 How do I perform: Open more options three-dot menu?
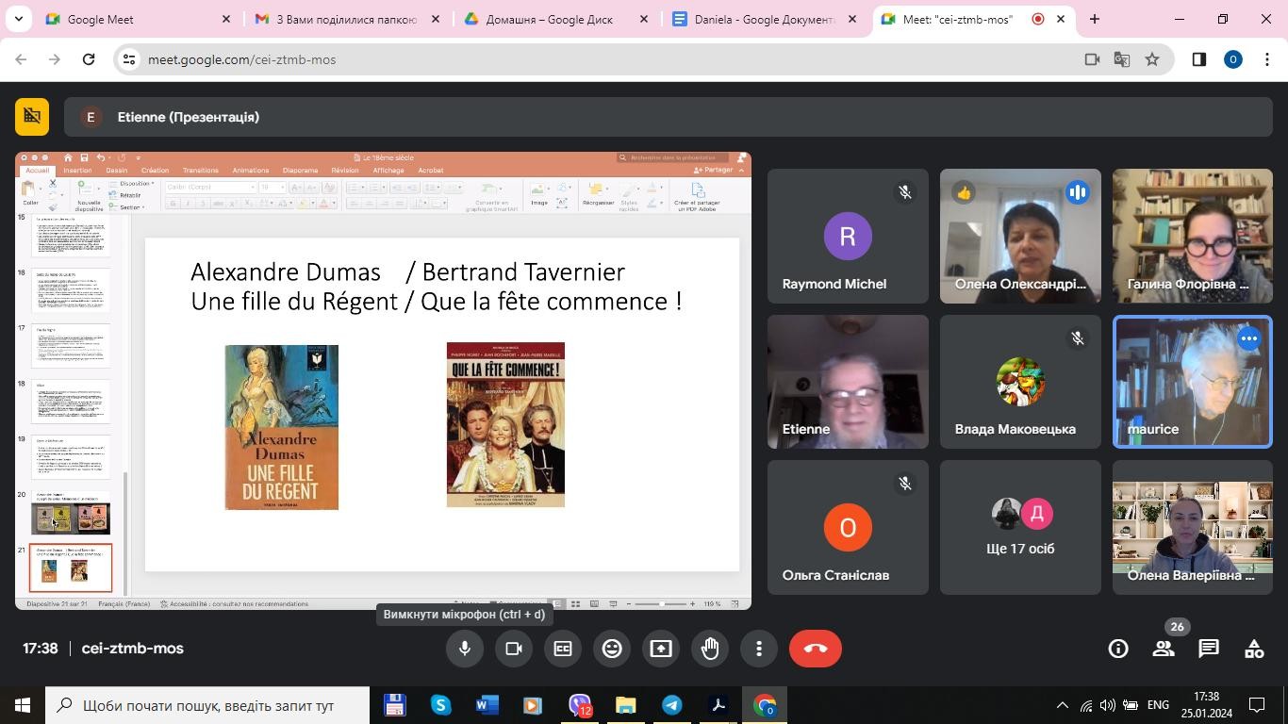point(759,649)
